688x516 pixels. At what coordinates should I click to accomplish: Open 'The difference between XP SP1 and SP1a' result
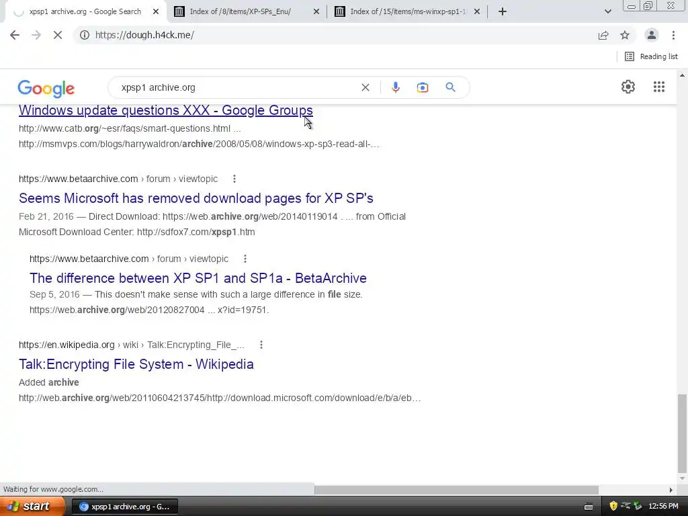pos(198,278)
